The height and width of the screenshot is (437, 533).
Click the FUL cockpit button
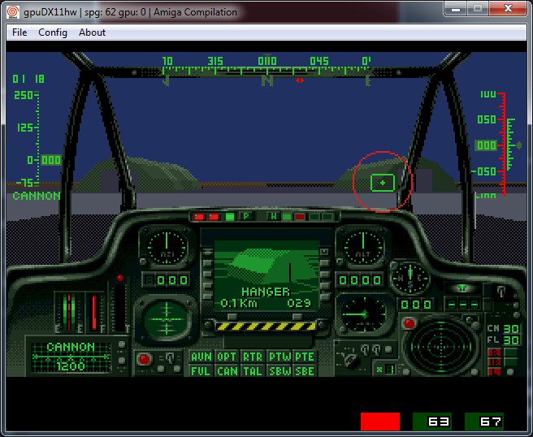point(201,370)
